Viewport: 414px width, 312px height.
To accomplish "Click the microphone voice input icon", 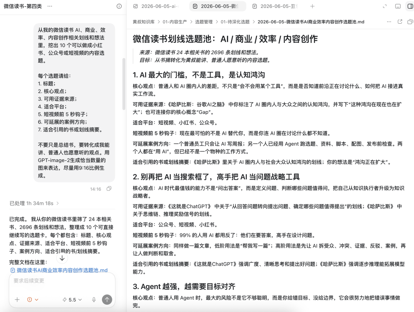I will point(94,300).
